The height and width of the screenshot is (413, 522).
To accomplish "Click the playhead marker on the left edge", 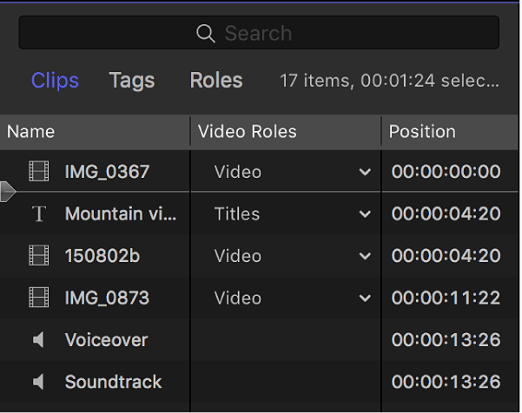I will (x=8, y=192).
